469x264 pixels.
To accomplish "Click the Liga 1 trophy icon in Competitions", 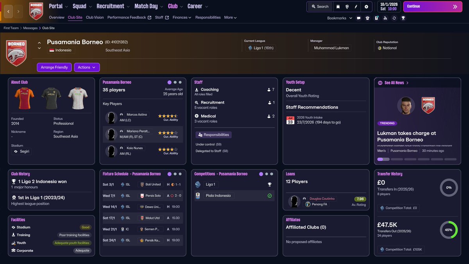I will click(x=269, y=185).
